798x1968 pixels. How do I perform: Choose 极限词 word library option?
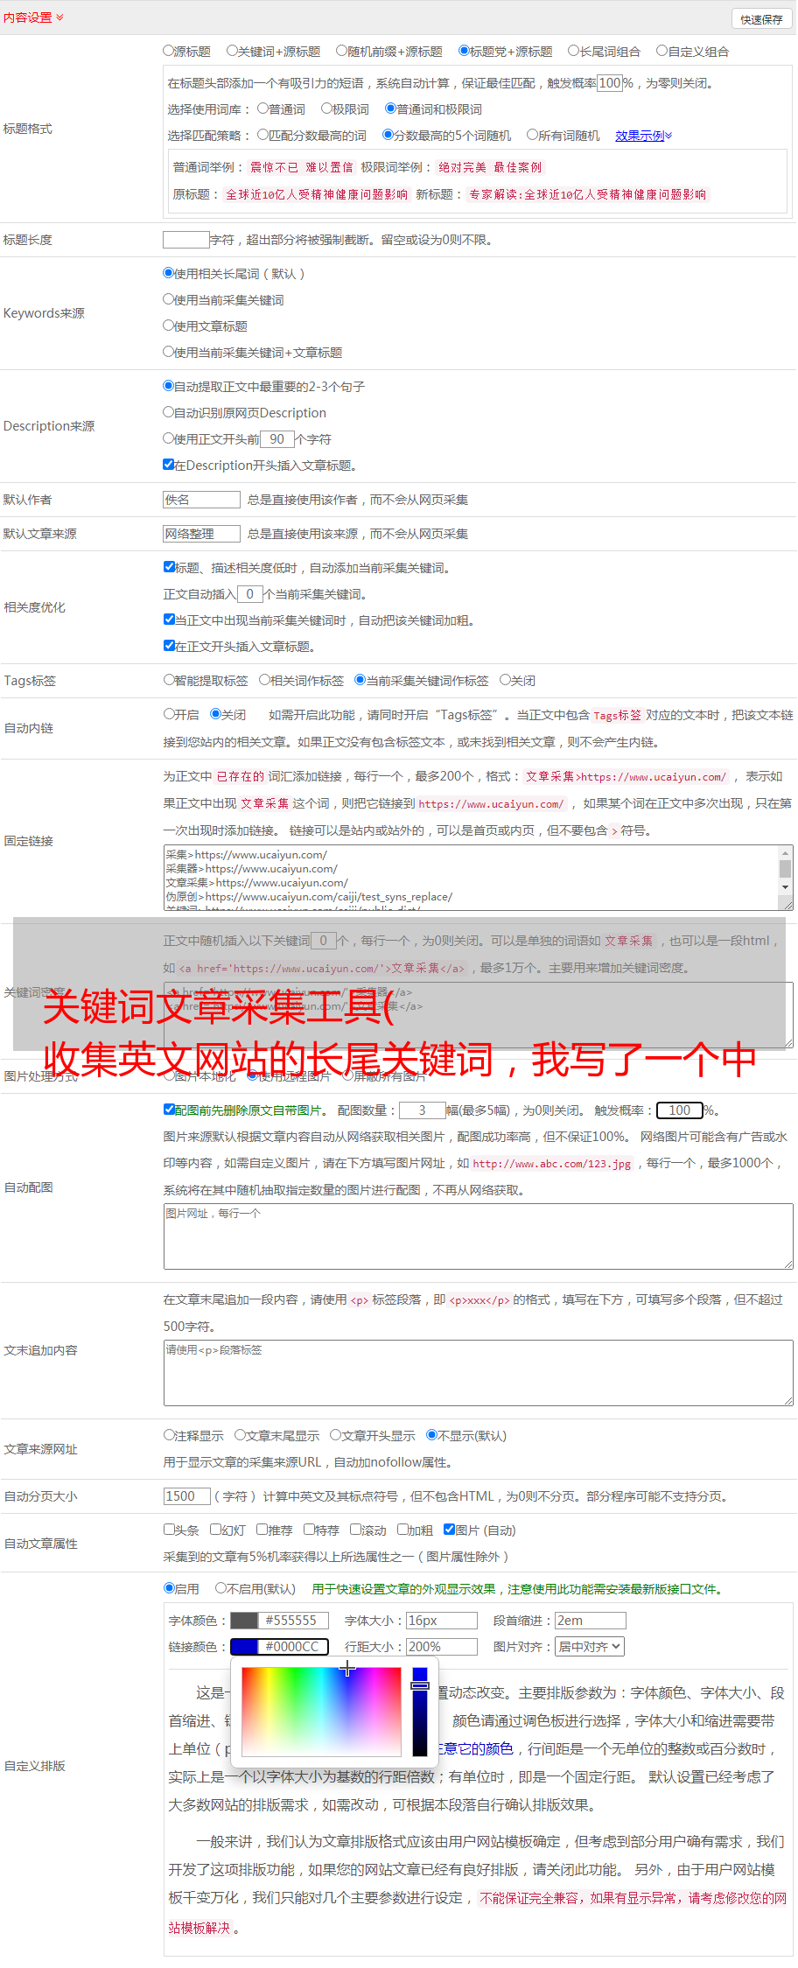326,109
